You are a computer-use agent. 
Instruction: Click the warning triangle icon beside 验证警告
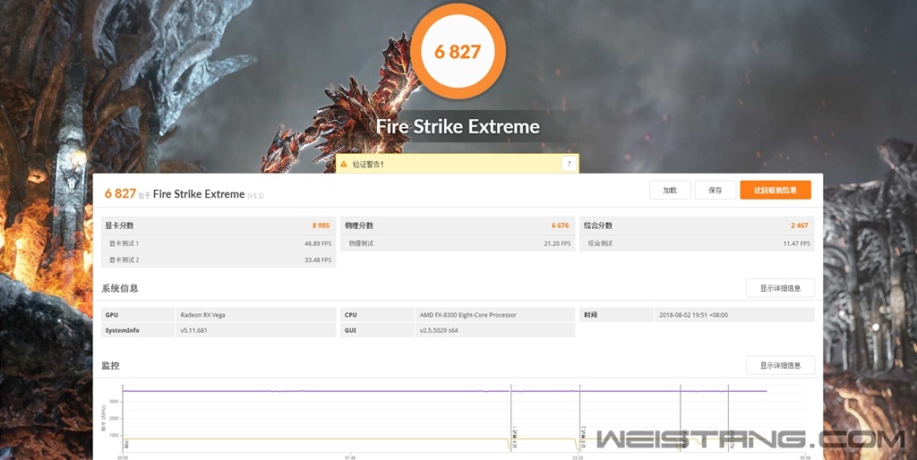pos(343,165)
